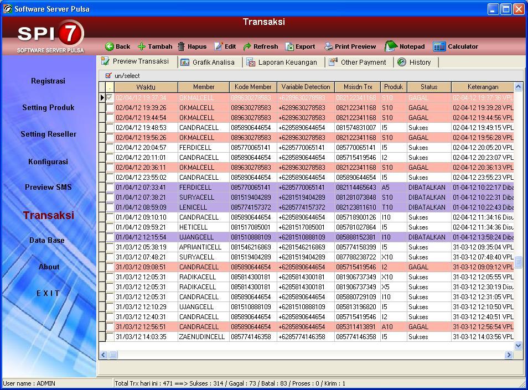Click the Tambah plus icon
Viewport: 528px width, 390px height.
point(142,46)
